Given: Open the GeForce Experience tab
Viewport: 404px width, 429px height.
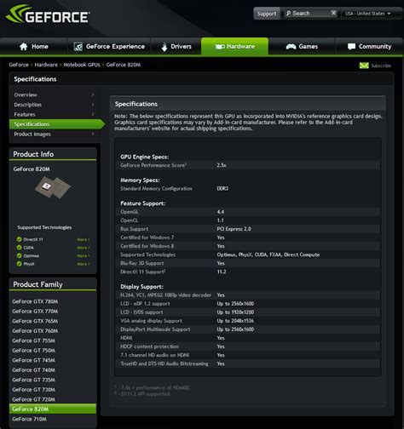Looking at the screenshot, I should click(x=109, y=47).
